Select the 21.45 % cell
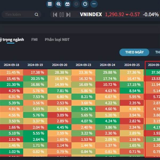This screenshot has width=160, height=160. pos(11,73)
